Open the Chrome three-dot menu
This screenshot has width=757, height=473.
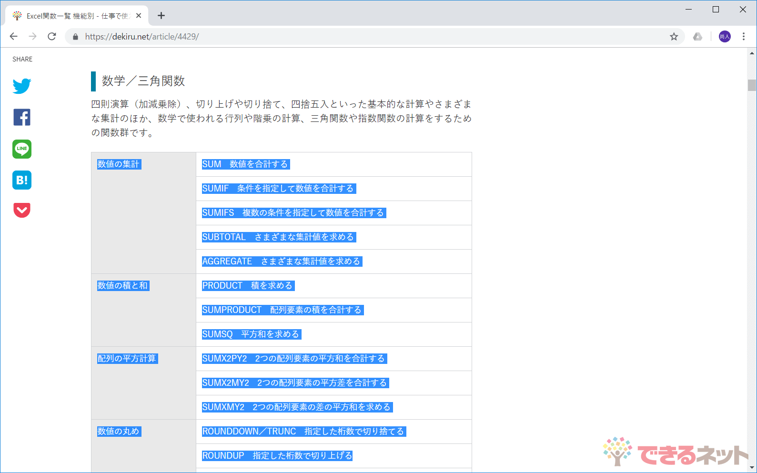pyautogui.click(x=744, y=37)
